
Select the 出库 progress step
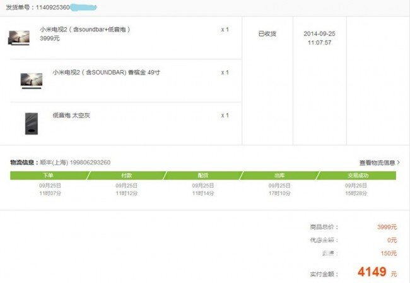click(x=279, y=176)
